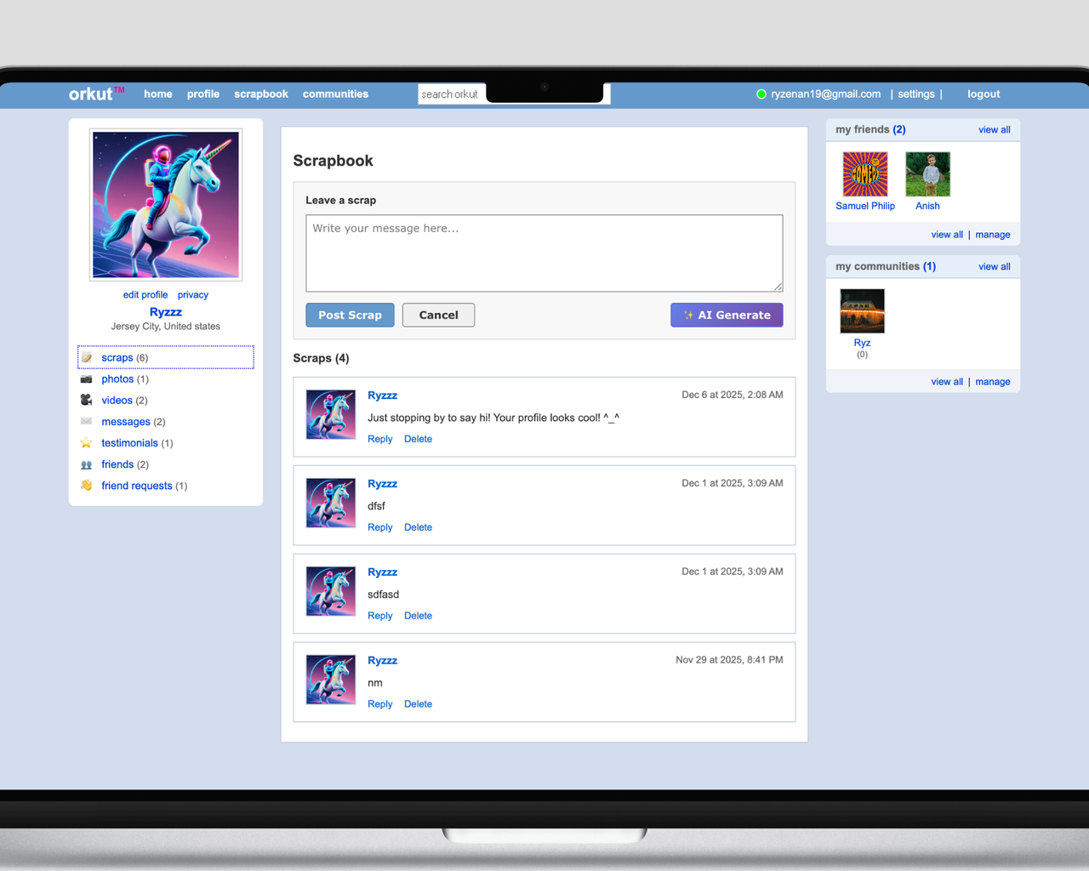Click the friend requests waving hand icon

86,486
